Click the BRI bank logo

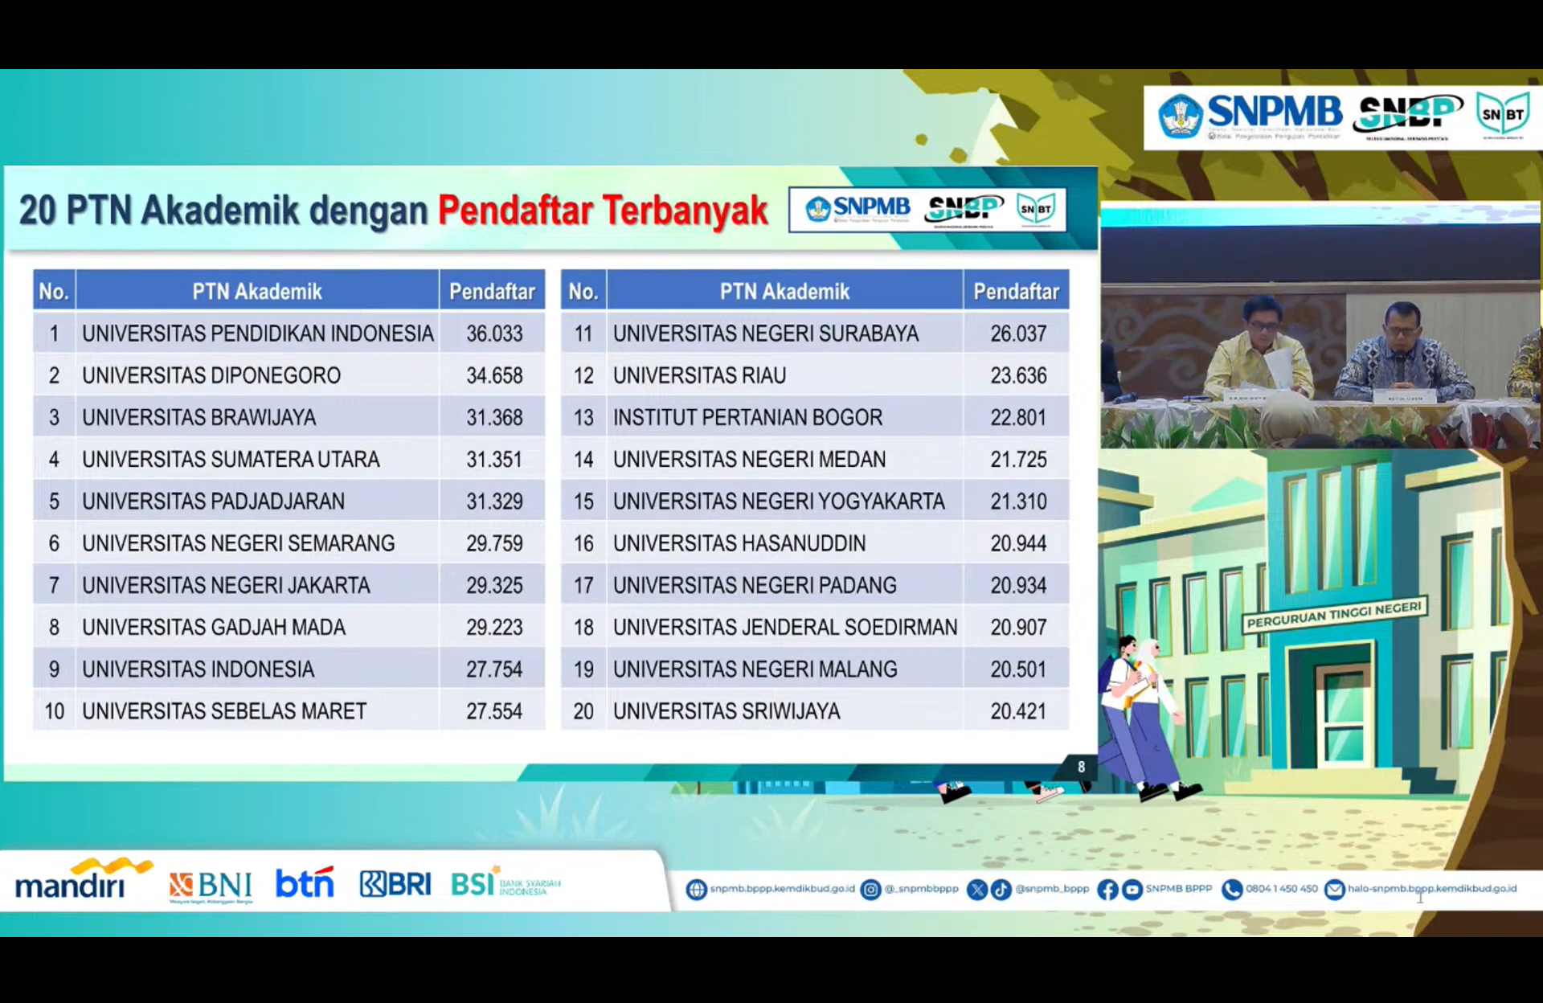[395, 884]
